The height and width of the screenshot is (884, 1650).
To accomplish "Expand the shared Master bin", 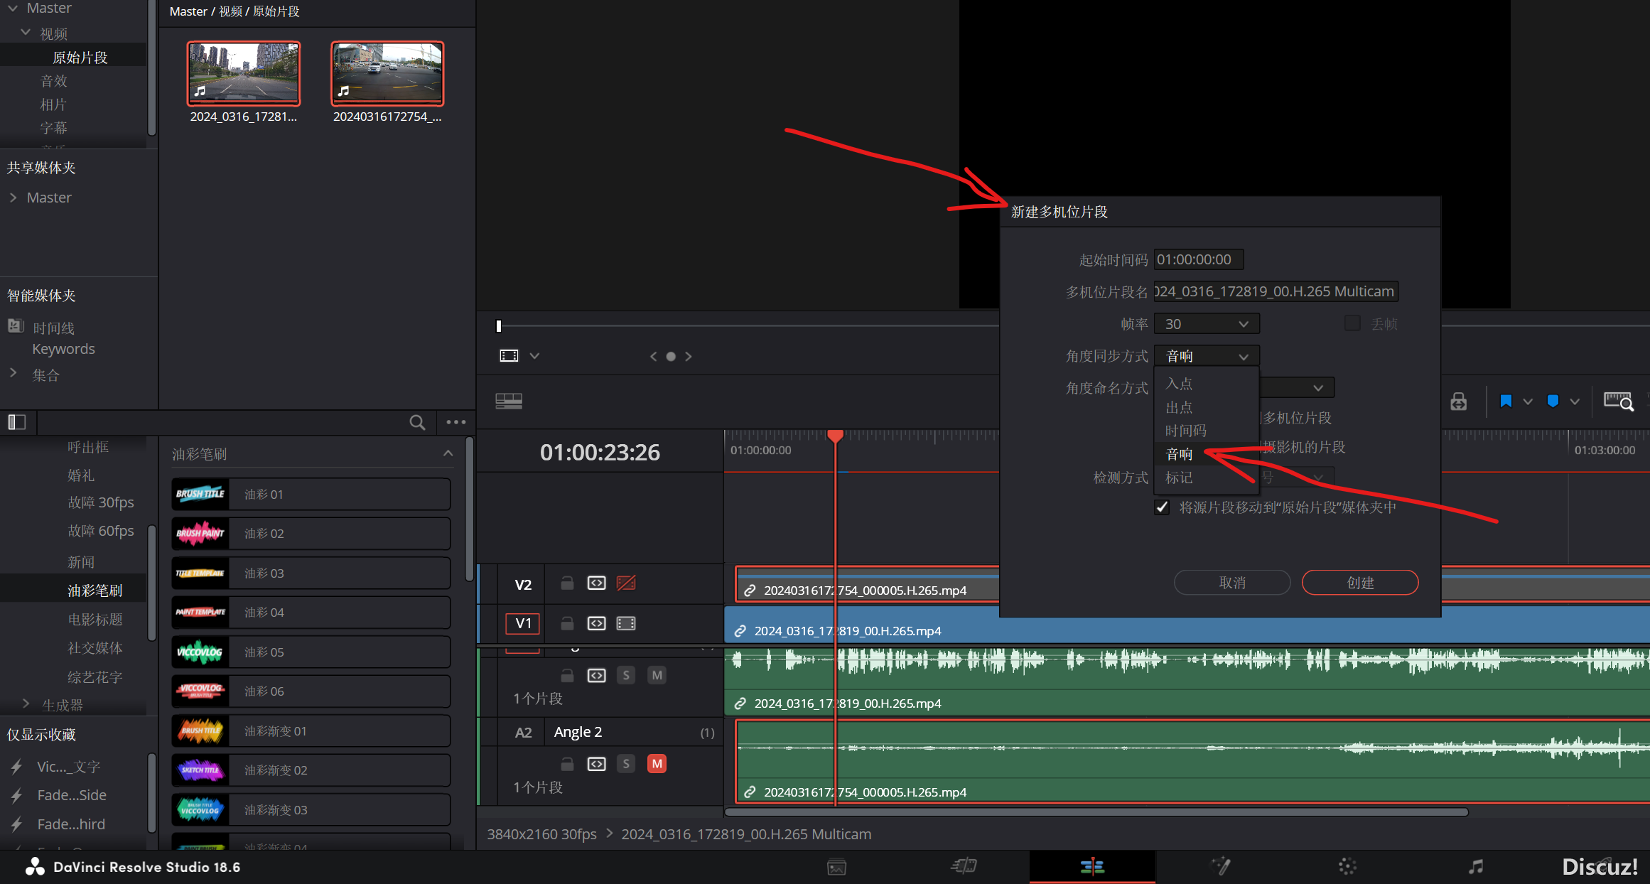I will pos(14,197).
